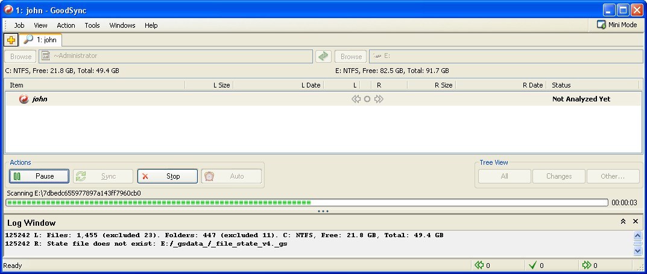Click the L Date column header
647x274 pixels.
click(279, 85)
